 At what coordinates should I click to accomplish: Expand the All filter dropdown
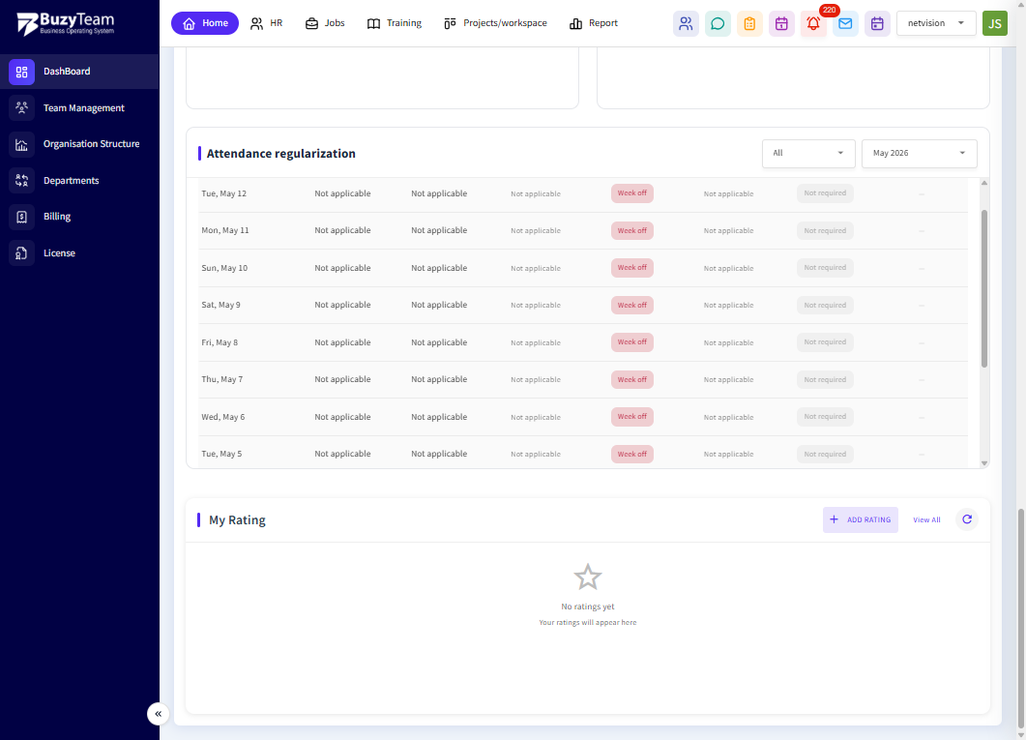[x=808, y=153]
